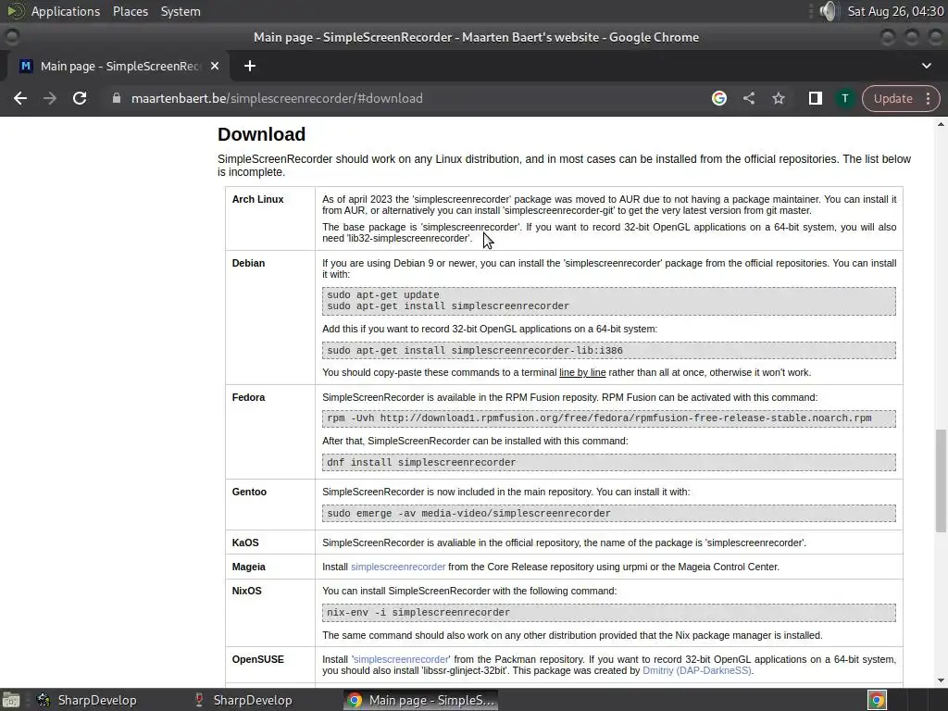948x711 pixels.
Task: Close the Main page tab
Action: (x=215, y=66)
